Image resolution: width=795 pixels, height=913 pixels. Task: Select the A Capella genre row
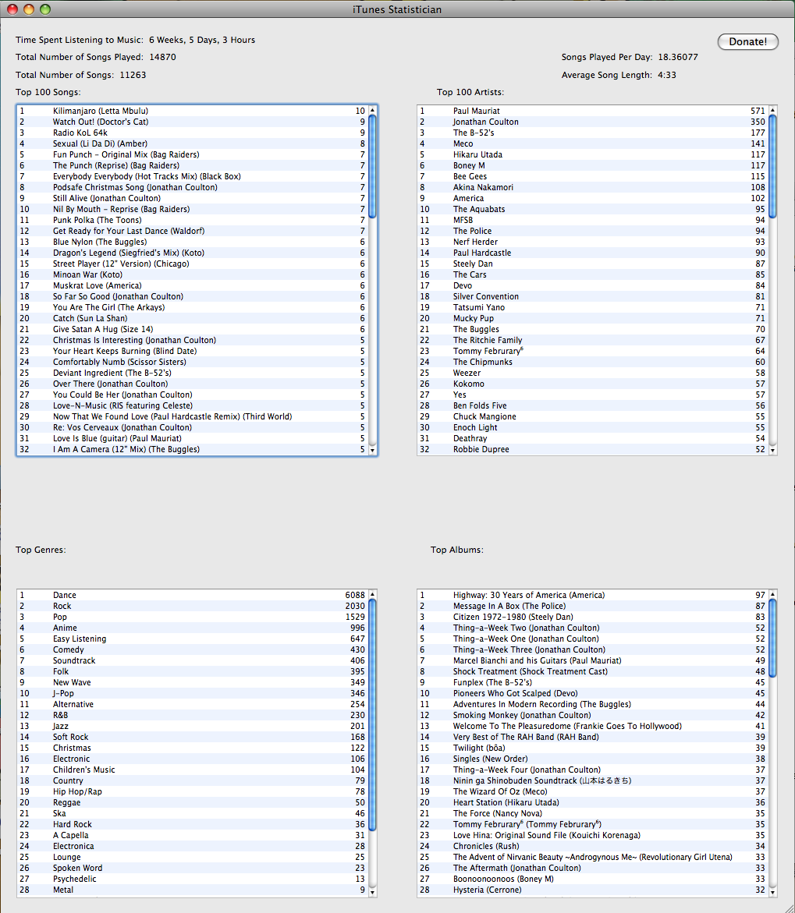click(193, 835)
